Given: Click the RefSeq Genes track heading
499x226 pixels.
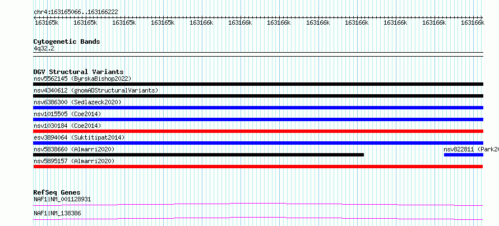Looking at the screenshot, I should [x=57, y=192].
